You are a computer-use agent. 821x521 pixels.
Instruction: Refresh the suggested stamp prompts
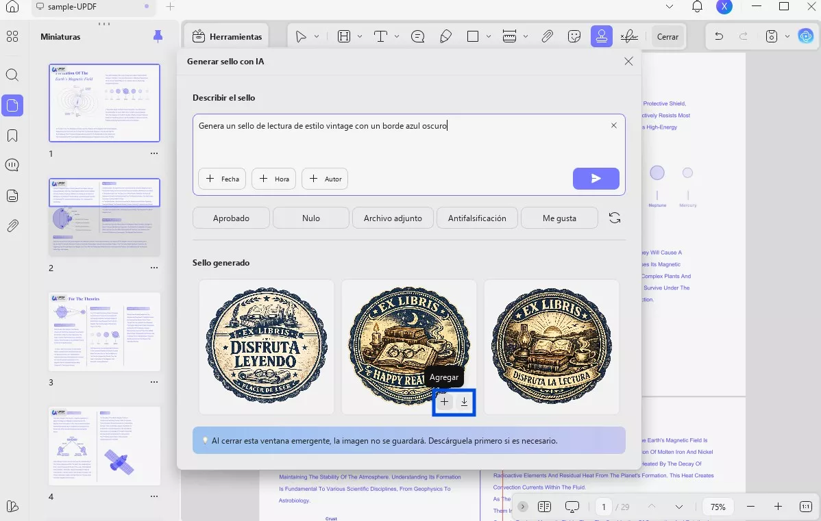[615, 218]
